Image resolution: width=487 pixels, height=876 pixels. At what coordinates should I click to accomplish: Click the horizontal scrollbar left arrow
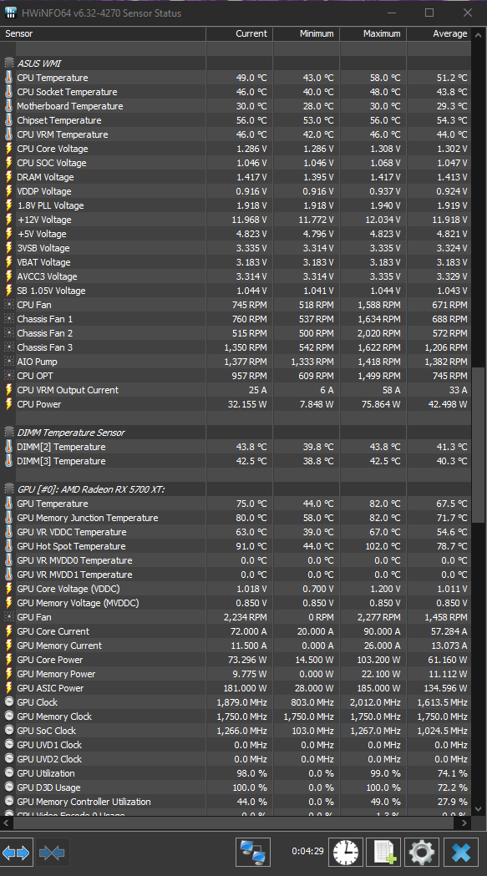pos(6,823)
